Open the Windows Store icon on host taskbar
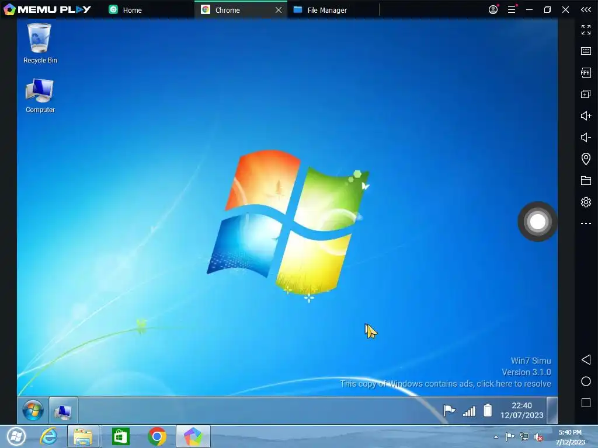This screenshot has width=598, height=448. (120, 436)
